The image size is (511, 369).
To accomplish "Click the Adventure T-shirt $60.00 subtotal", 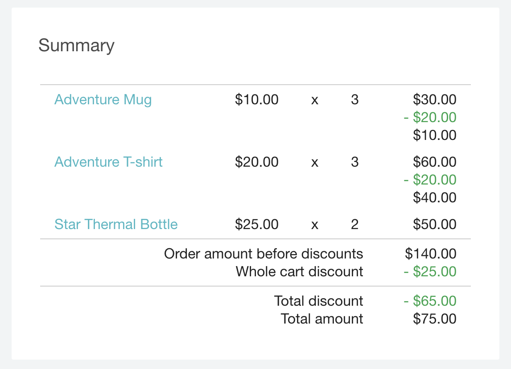I will click(x=434, y=162).
